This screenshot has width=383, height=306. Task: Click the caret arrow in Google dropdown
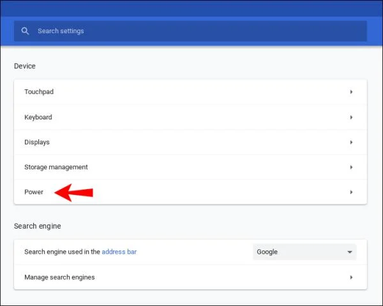click(x=350, y=252)
